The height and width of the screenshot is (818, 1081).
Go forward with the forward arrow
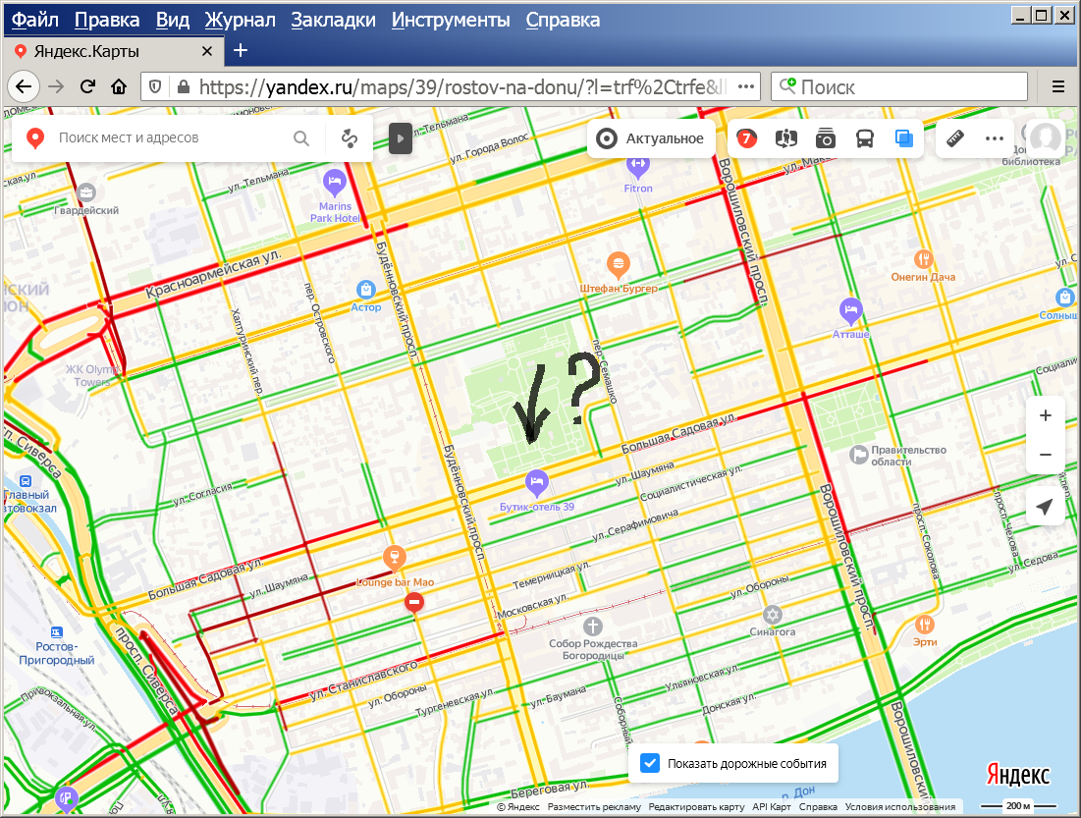[x=56, y=86]
